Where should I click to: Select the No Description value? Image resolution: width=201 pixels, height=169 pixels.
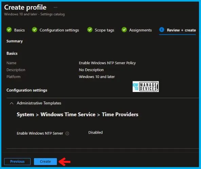91,70
